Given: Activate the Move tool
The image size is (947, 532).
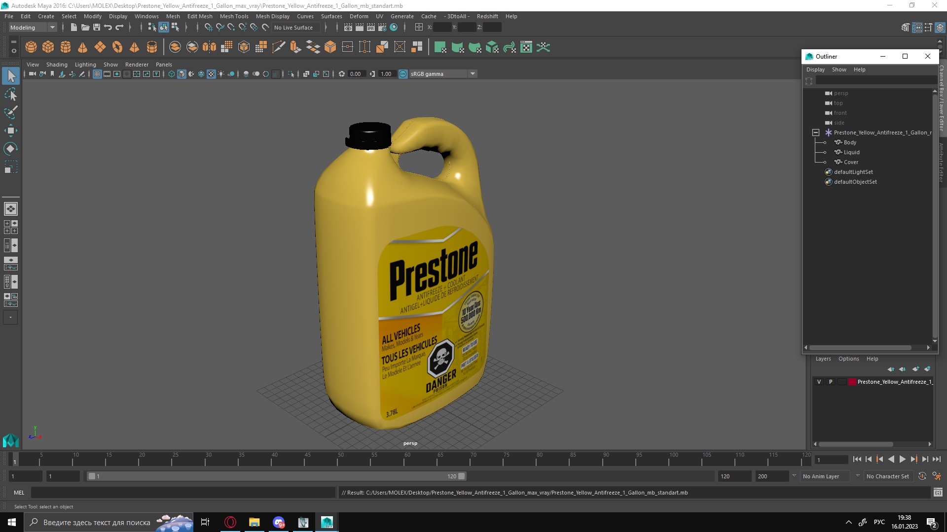Looking at the screenshot, I should (11, 131).
